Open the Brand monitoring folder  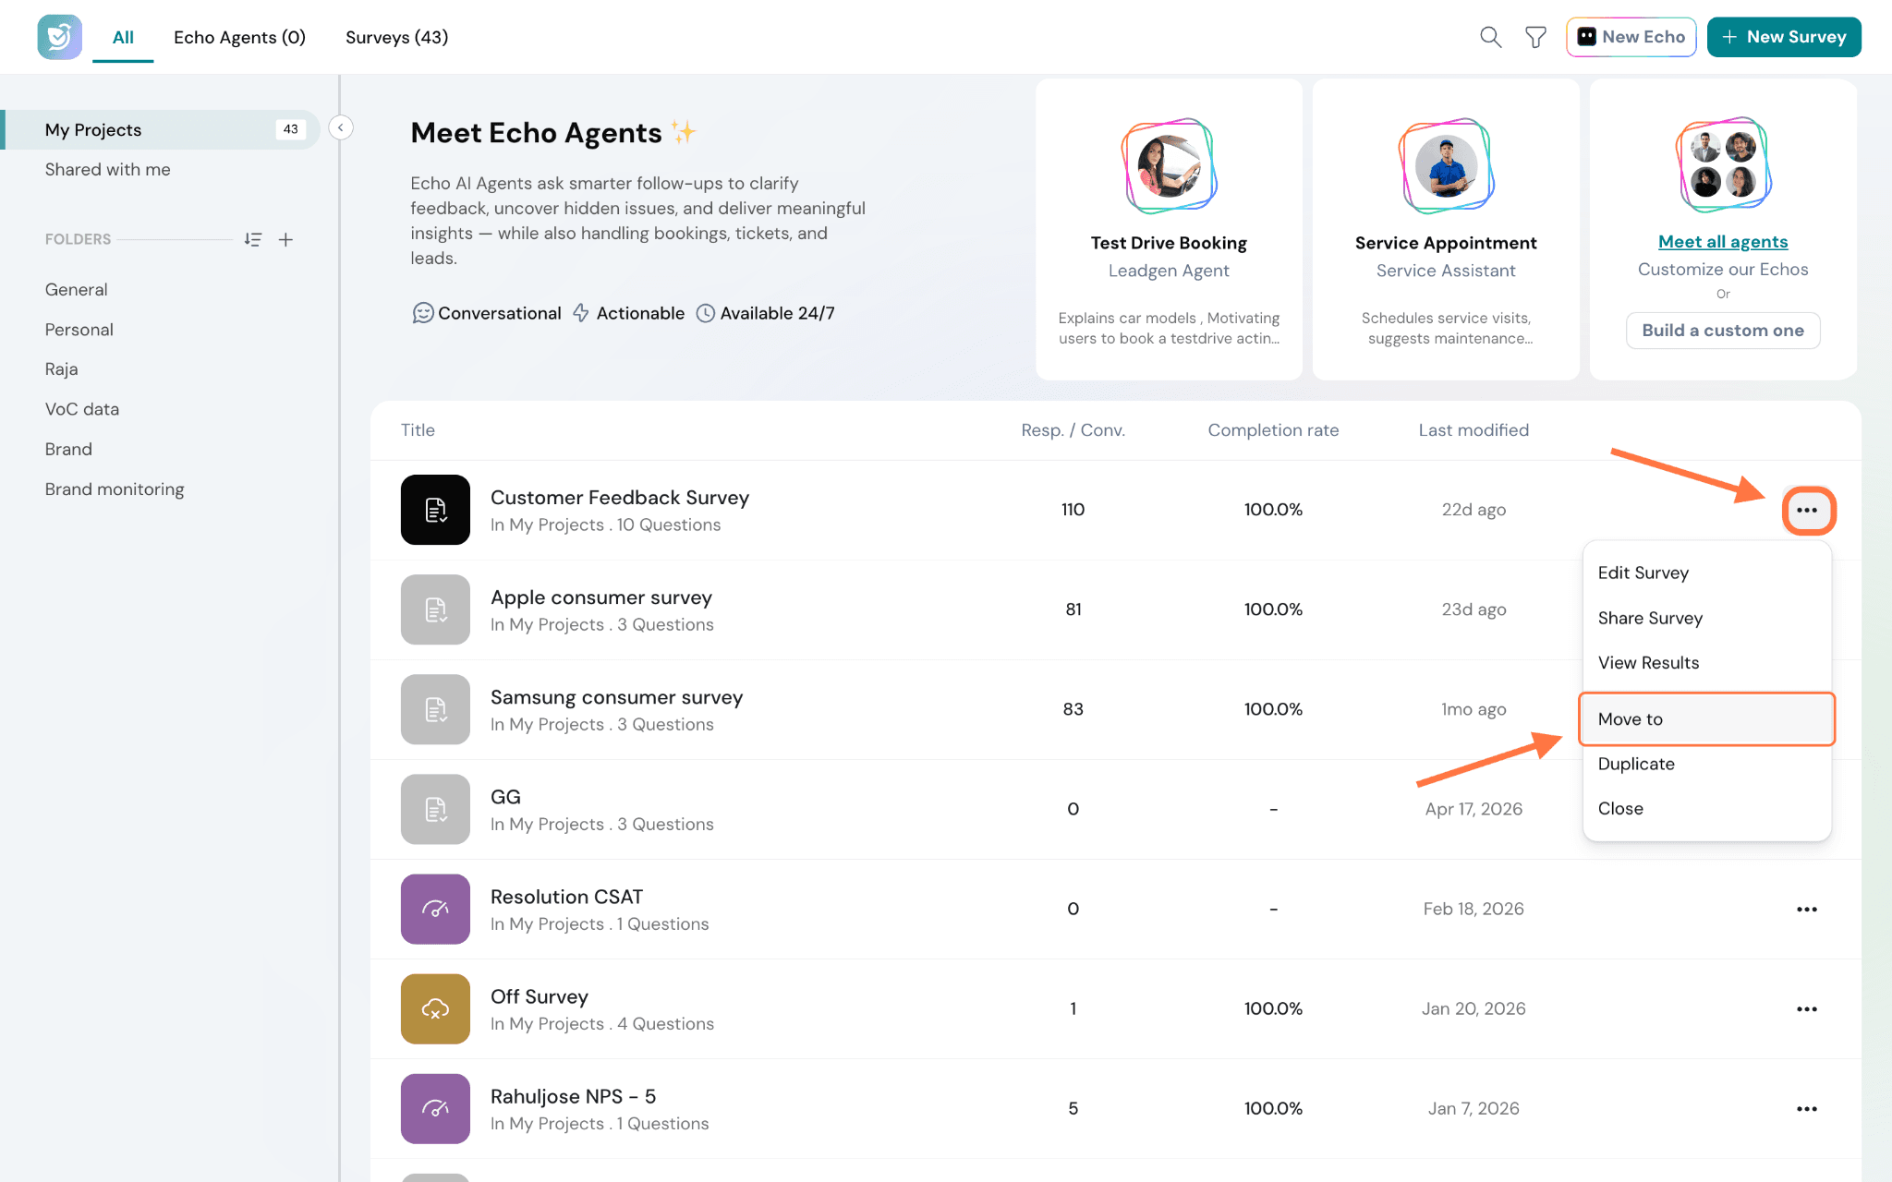point(115,488)
